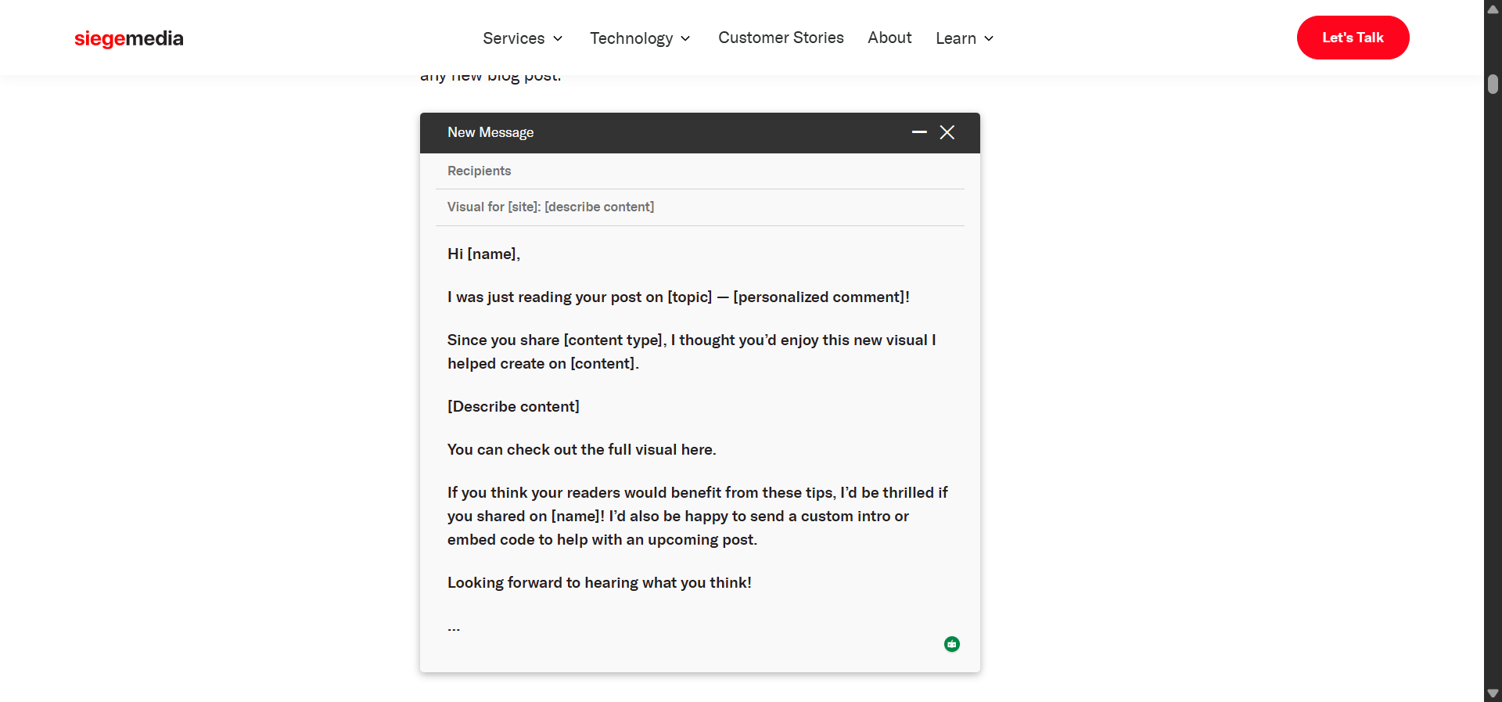
Task: Click the '[Describe content]' placeholder line
Action: (x=513, y=406)
